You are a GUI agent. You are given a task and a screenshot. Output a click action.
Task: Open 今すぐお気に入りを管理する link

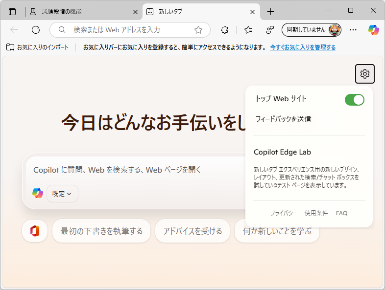pyautogui.click(x=303, y=47)
